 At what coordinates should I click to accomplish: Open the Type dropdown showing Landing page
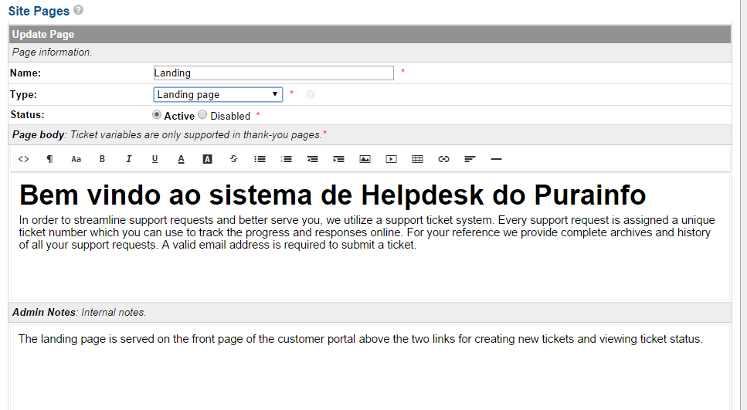(x=218, y=94)
